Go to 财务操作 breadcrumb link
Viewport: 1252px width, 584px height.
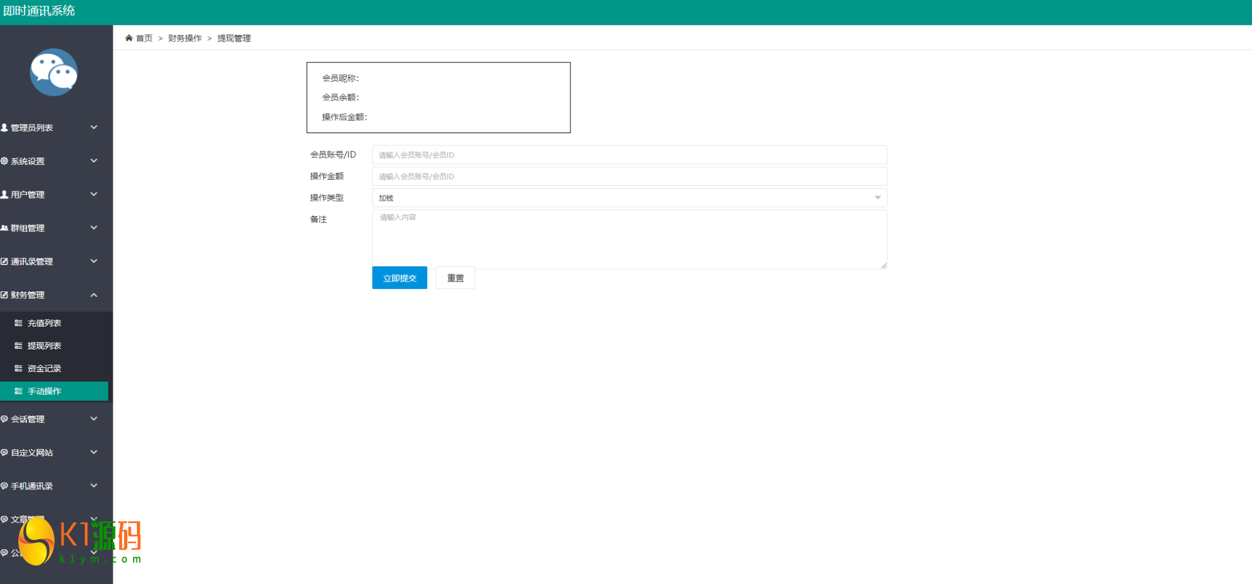pos(185,38)
